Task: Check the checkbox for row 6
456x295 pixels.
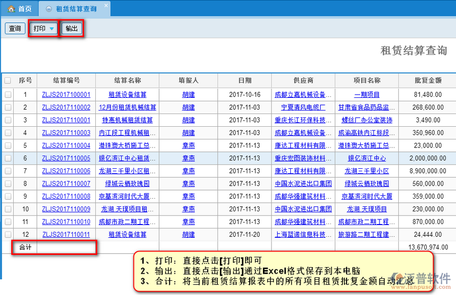Action: tap(8, 158)
